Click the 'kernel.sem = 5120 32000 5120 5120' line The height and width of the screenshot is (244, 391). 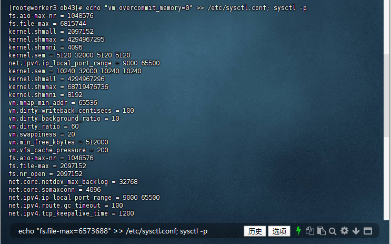[69, 55]
